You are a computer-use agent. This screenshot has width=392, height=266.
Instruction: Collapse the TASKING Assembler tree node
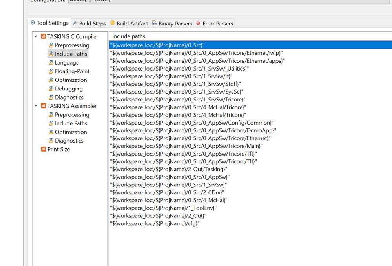(x=36, y=106)
